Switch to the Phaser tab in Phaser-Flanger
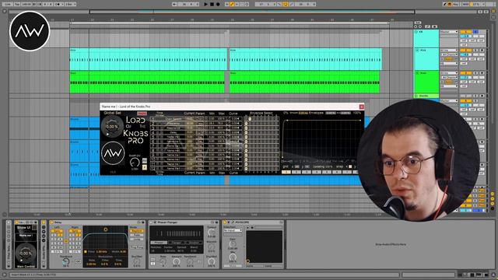 pyautogui.click(x=158, y=243)
